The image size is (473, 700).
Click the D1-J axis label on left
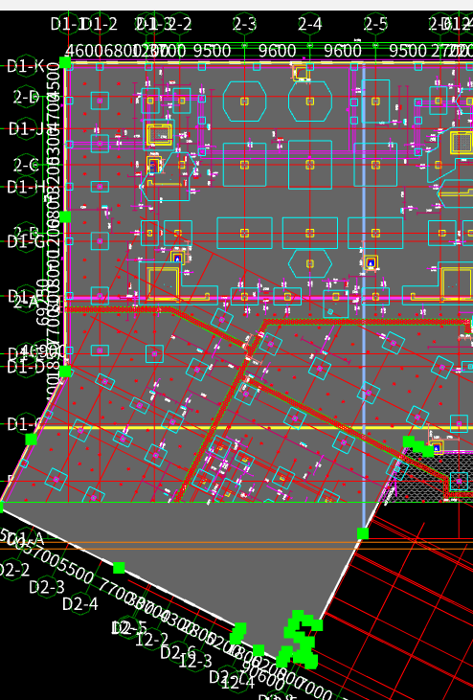pos(26,128)
